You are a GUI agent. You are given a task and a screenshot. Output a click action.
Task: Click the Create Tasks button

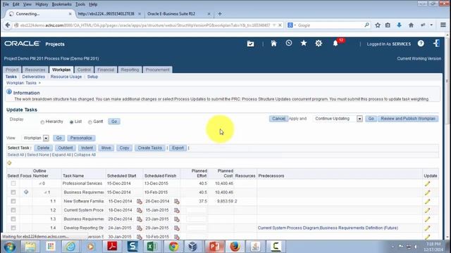pyautogui.click(x=149, y=148)
